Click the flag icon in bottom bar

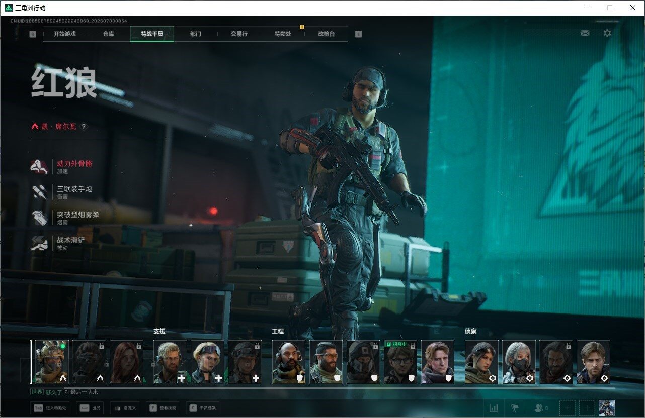(515, 408)
